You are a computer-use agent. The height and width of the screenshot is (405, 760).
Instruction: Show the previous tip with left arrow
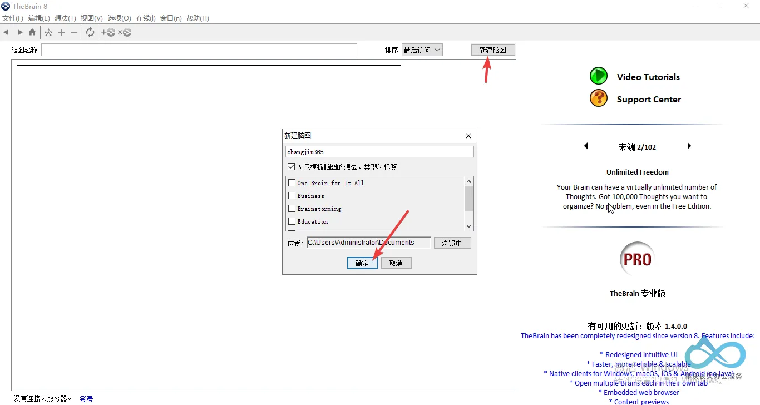pos(586,146)
